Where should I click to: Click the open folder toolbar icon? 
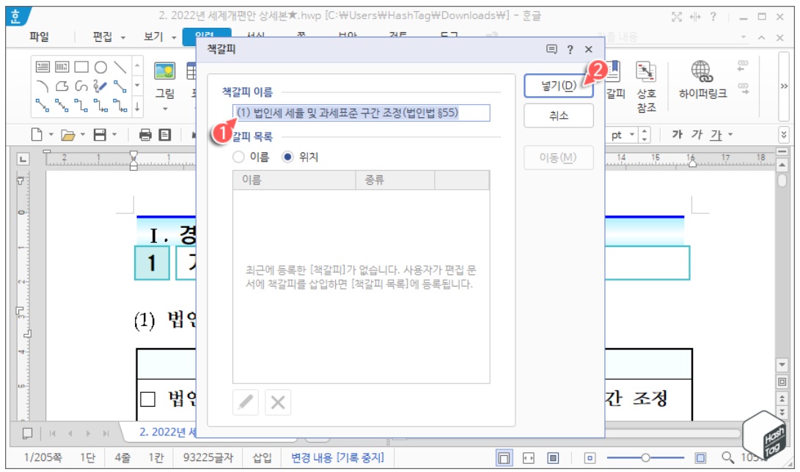pyautogui.click(x=67, y=135)
